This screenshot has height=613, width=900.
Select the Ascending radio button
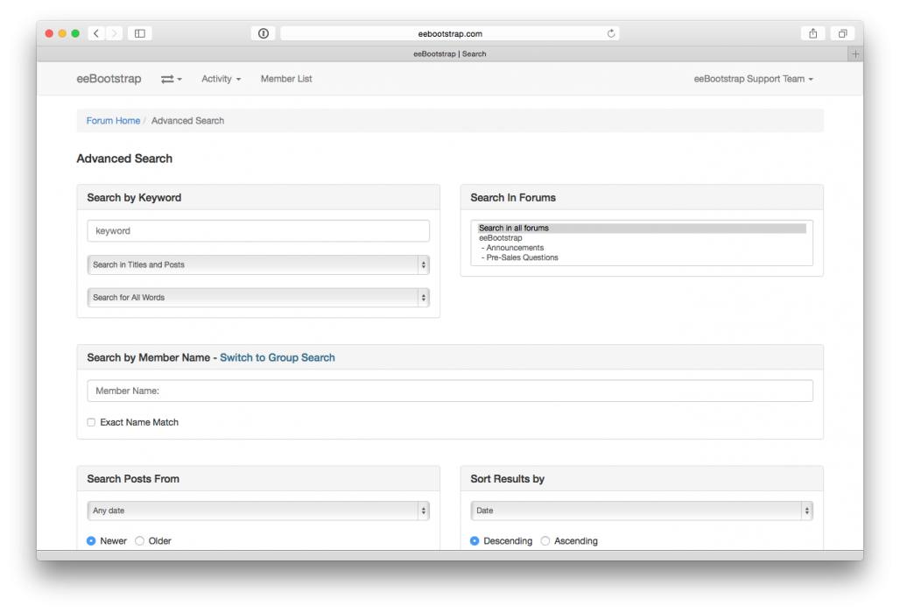545,540
